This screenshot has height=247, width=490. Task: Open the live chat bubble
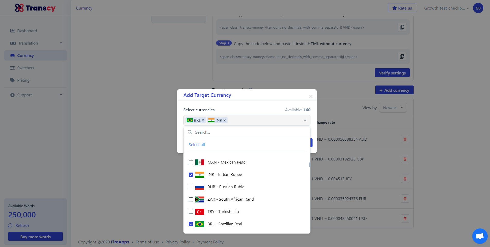(x=480, y=236)
